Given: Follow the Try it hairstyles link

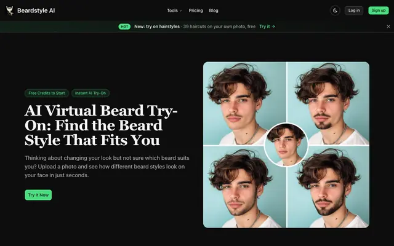Looking at the screenshot, I should [267, 26].
